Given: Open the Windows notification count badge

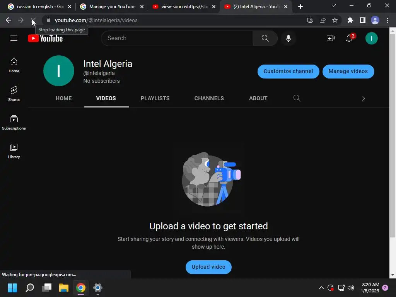Looking at the screenshot, I should tap(385, 288).
